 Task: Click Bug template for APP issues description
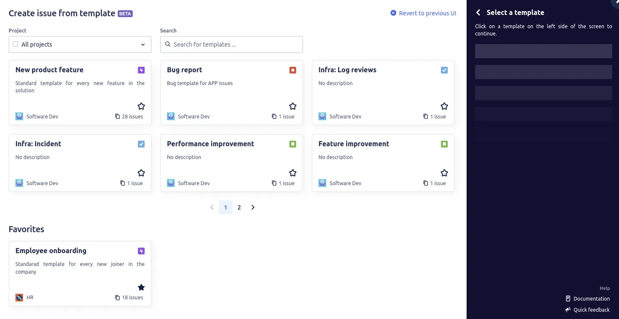(x=200, y=83)
